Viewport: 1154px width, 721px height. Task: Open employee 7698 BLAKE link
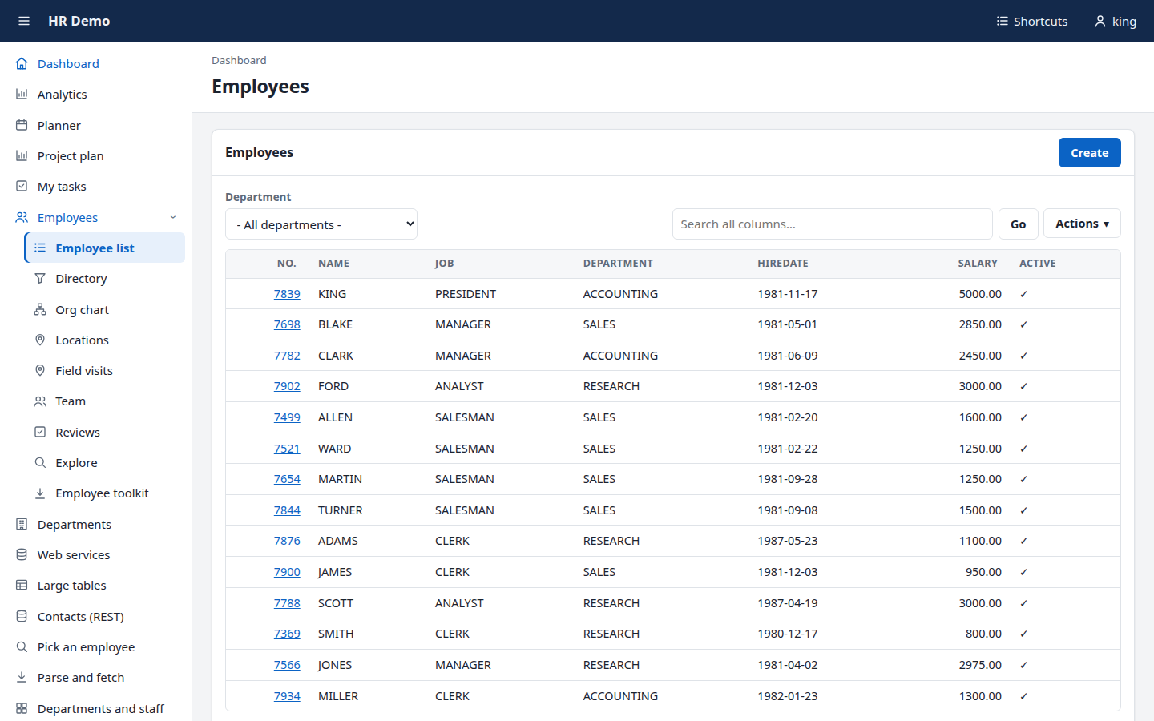point(287,324)
